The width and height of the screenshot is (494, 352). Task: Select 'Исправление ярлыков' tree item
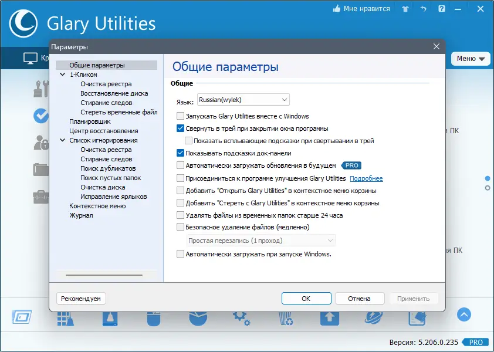pyautogui.click(x=113, y=197)
